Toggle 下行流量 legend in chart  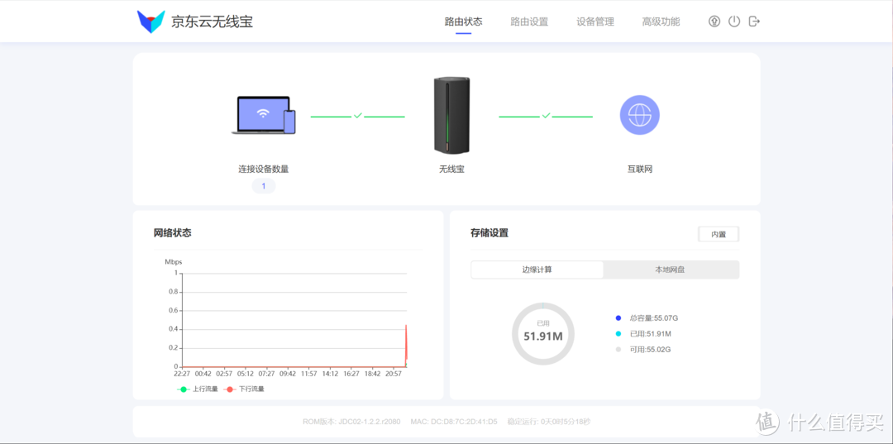pos(244,389)
